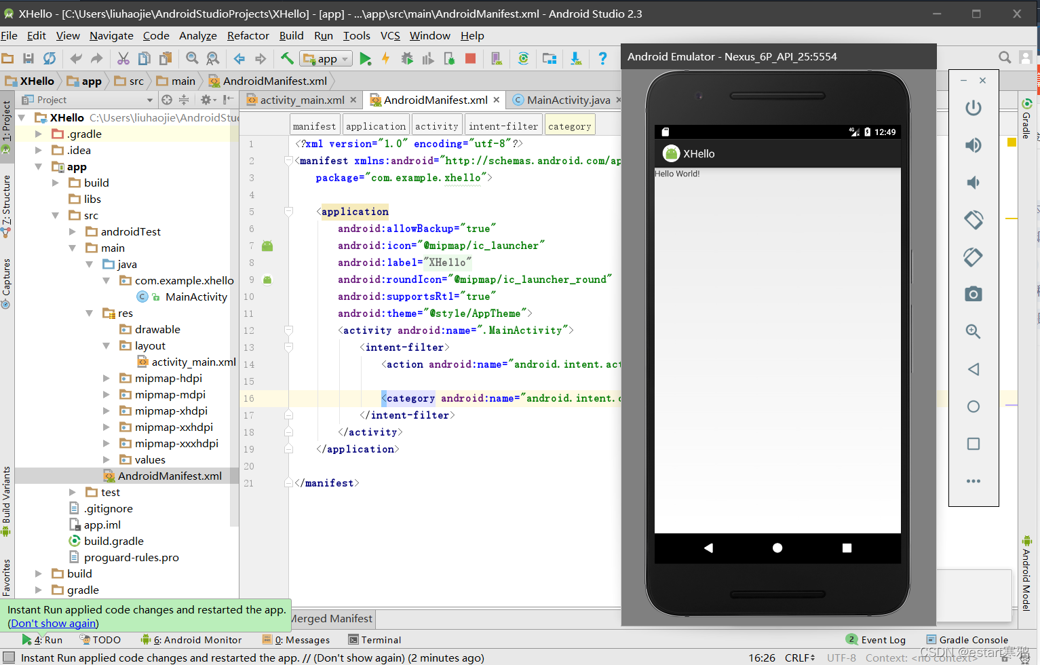Click the Cut scissors icon
This screenshot has height=665, width=1040.
click(123, 59)
